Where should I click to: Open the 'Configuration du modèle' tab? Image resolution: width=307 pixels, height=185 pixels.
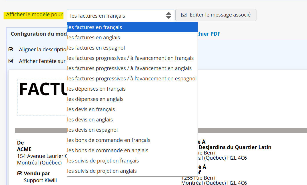[x=39, y=34]
